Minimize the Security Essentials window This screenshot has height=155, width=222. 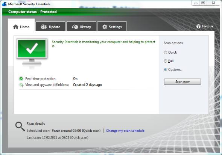click(x=196, y=3)
